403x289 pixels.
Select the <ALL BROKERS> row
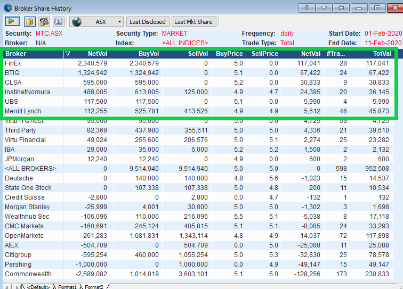click(x=198, y=169)
